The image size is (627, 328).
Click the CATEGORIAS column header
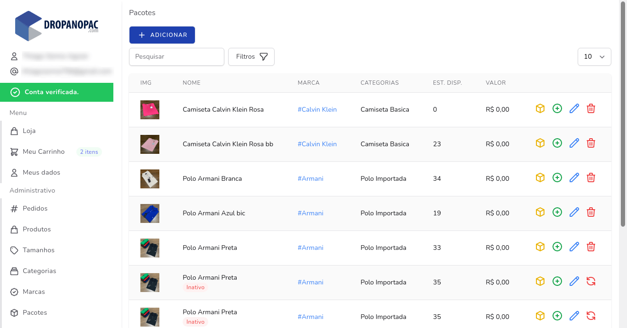click(379, 83)
